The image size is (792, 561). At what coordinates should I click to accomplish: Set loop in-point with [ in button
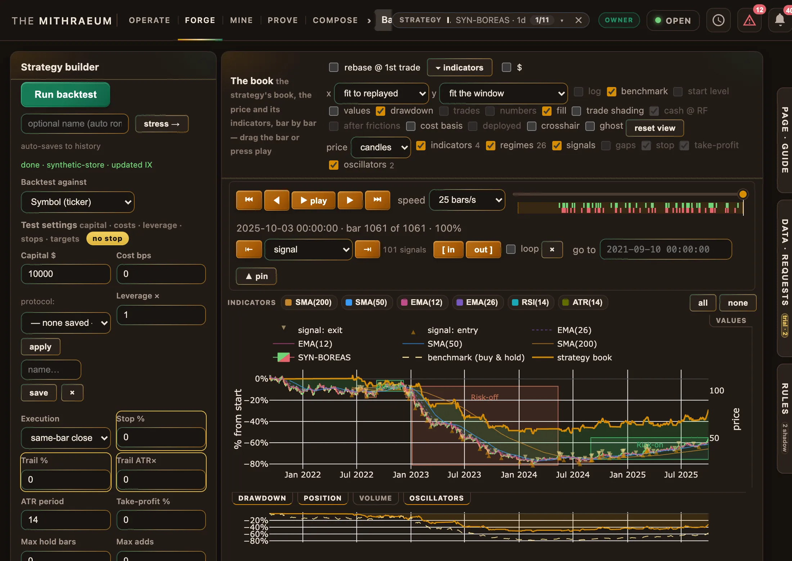point(448,249)
